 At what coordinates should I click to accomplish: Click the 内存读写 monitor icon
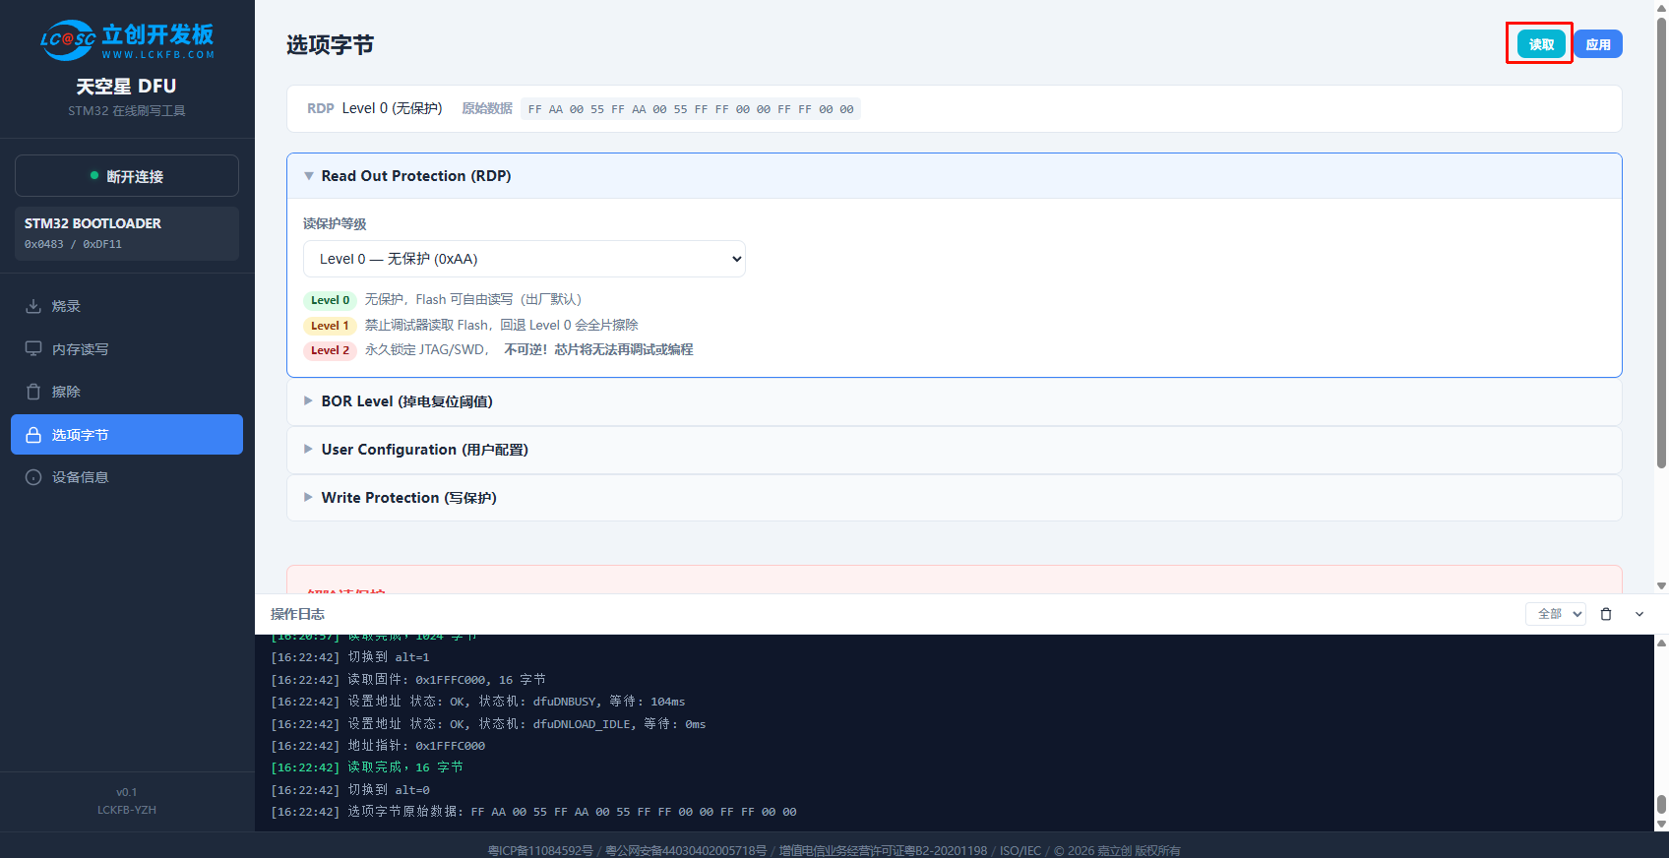[33, 349]
